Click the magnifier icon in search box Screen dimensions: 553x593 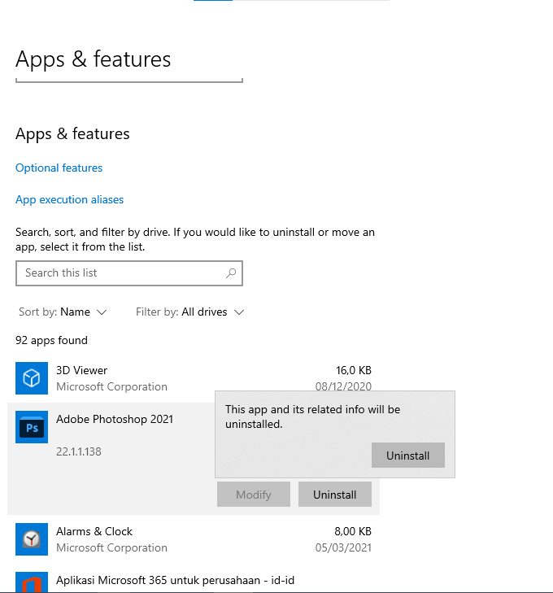231,273
